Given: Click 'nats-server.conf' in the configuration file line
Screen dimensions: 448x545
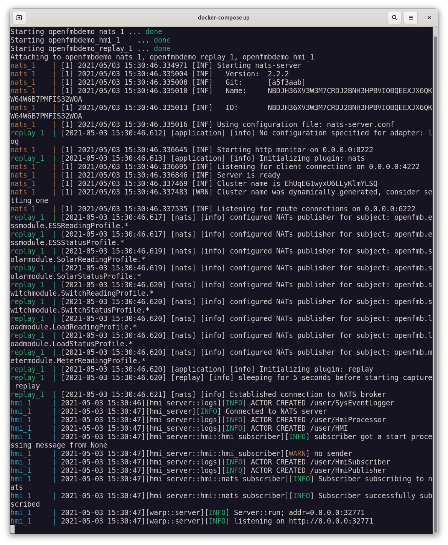Looking at the screenshot, I should coord(361,125).
